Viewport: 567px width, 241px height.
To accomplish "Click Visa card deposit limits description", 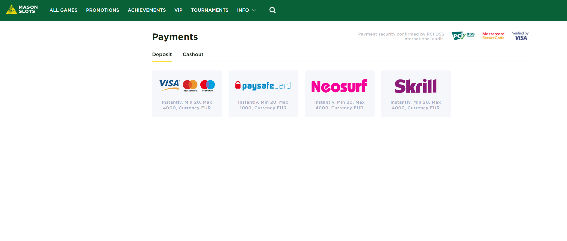I will coord(187,105).
